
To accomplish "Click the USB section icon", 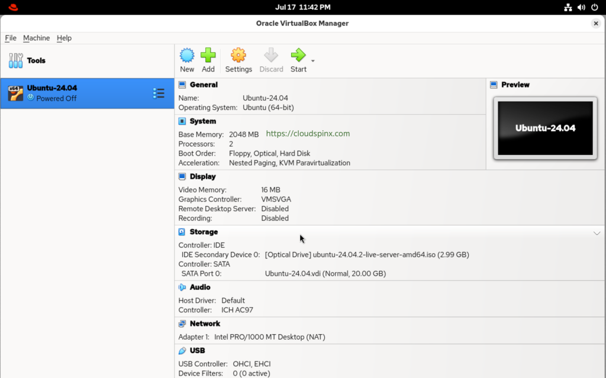I will (x=182, y=351).
